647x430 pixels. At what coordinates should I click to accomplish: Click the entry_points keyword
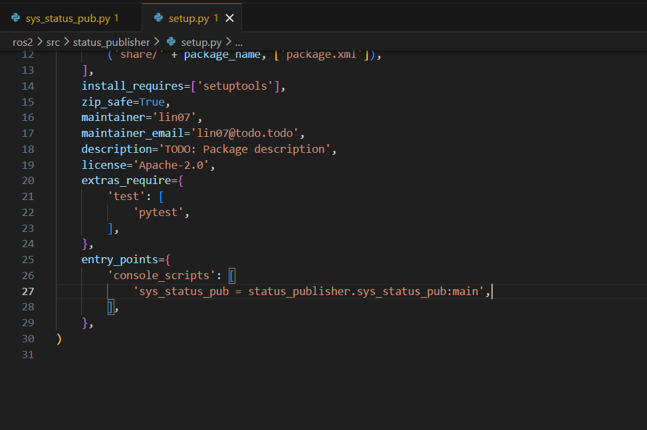click(120, 260)
